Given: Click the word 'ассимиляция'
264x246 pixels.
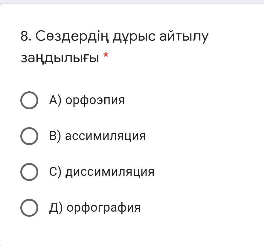Looking at the screenshot, I should (106, 136).
